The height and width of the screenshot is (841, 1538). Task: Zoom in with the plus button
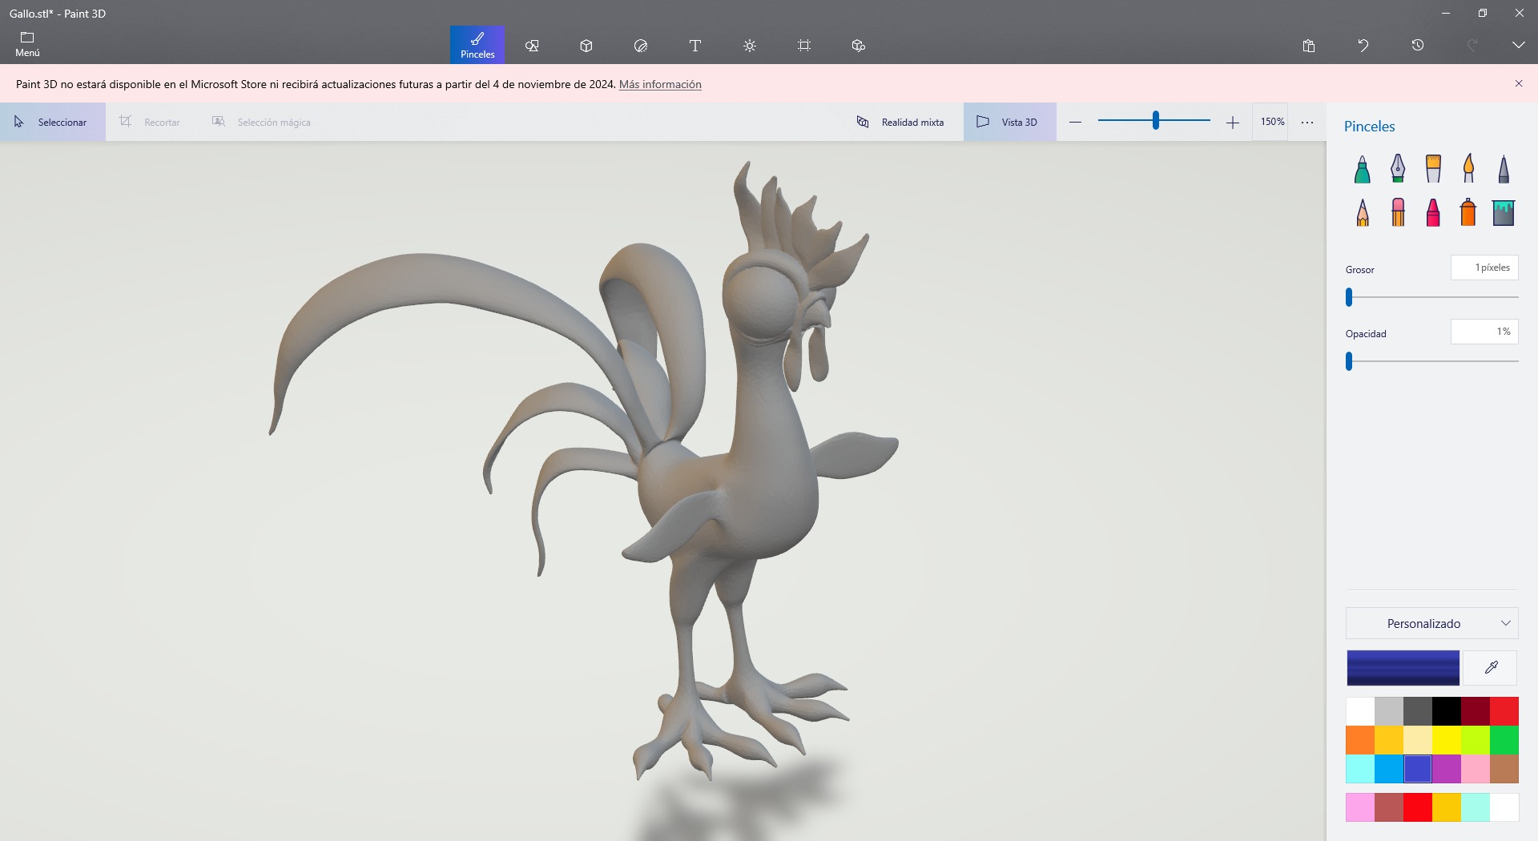[x=1233, y=123]
